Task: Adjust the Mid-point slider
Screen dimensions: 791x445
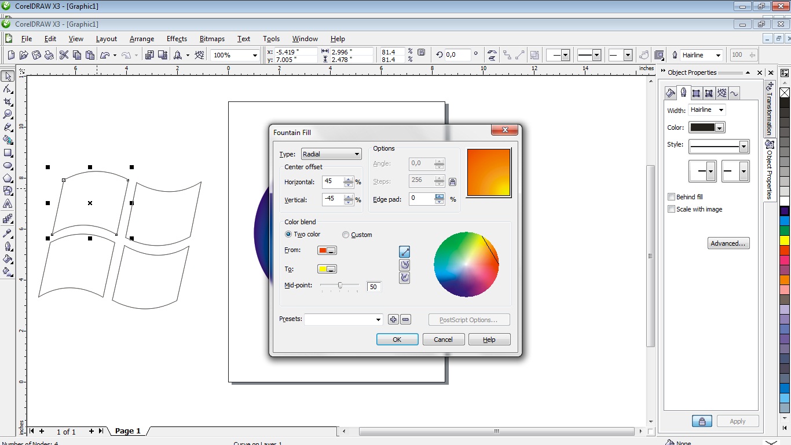Action: (x=340, y=286)
